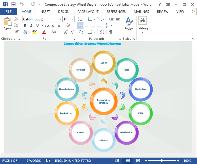The width and height of the screenshot is (197, 164).
Task: Open the PAGE LAYOUT ribbon tab
Action: pyautogui.click(x=88, y=12)
